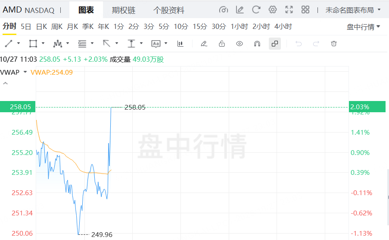Select the 年K timeframe

(103, 26)
